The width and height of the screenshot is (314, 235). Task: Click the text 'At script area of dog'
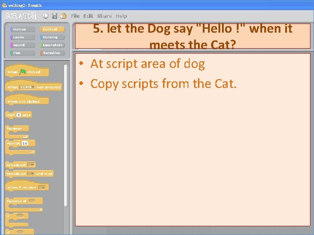coord(147,64)
